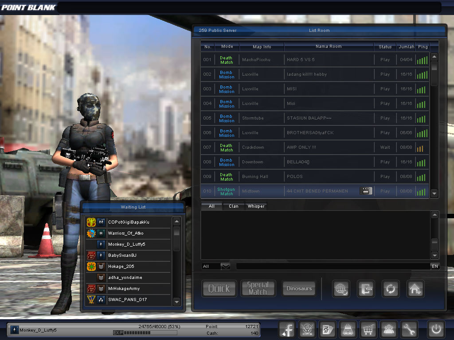
Task: Select room 006 BROTHERSADtyaFCK
Action: [315, 133]
